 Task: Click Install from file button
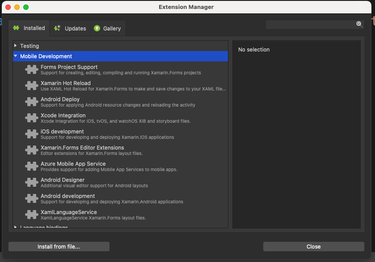59,246
